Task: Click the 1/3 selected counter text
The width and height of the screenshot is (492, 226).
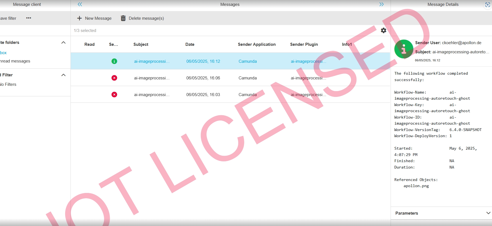Action: click(x=85, y=31)
